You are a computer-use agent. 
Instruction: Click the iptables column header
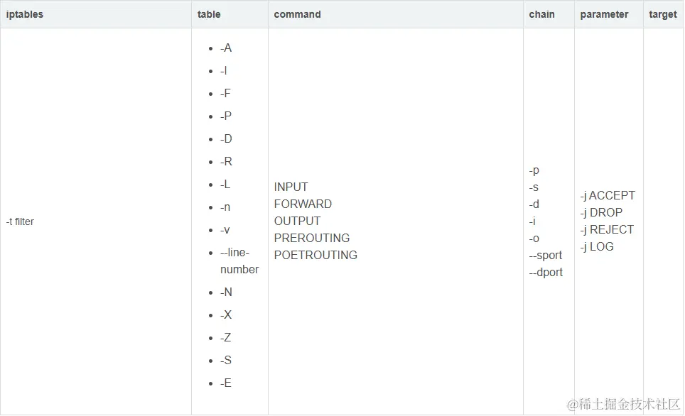pyautogui.click(x=25, y=14)
